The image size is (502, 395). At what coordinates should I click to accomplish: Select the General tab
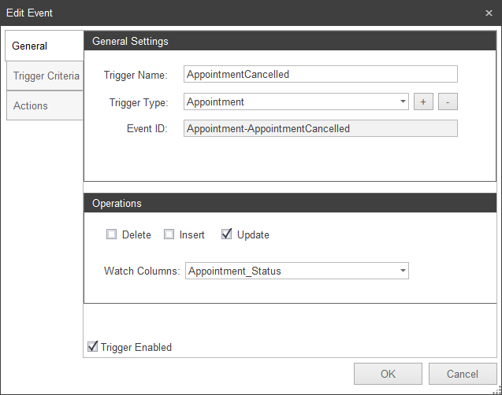pyautogui.click(x=30, y=46)
